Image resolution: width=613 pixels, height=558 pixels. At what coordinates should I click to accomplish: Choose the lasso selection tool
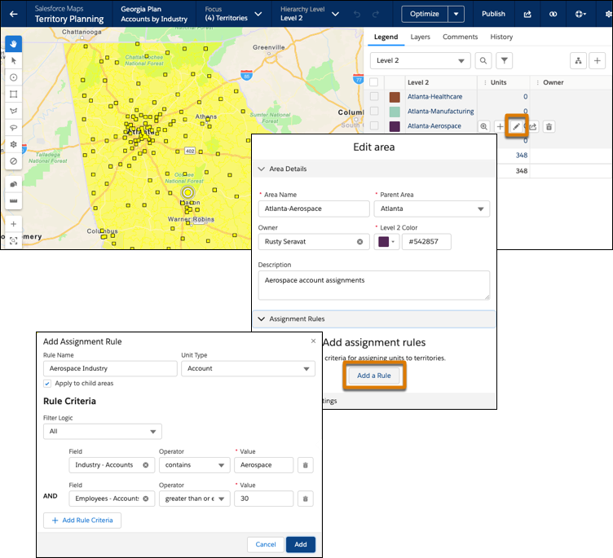tap(14, 128)
